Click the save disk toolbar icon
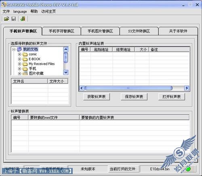Screen dimensions: 202x176 pos(13,19)
